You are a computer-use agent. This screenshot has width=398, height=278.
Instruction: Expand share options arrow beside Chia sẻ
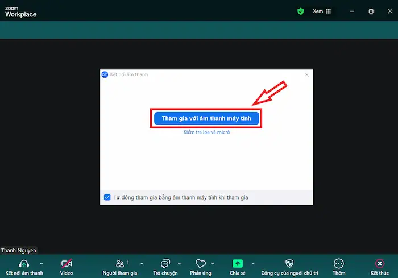click(x=252, y=264)
